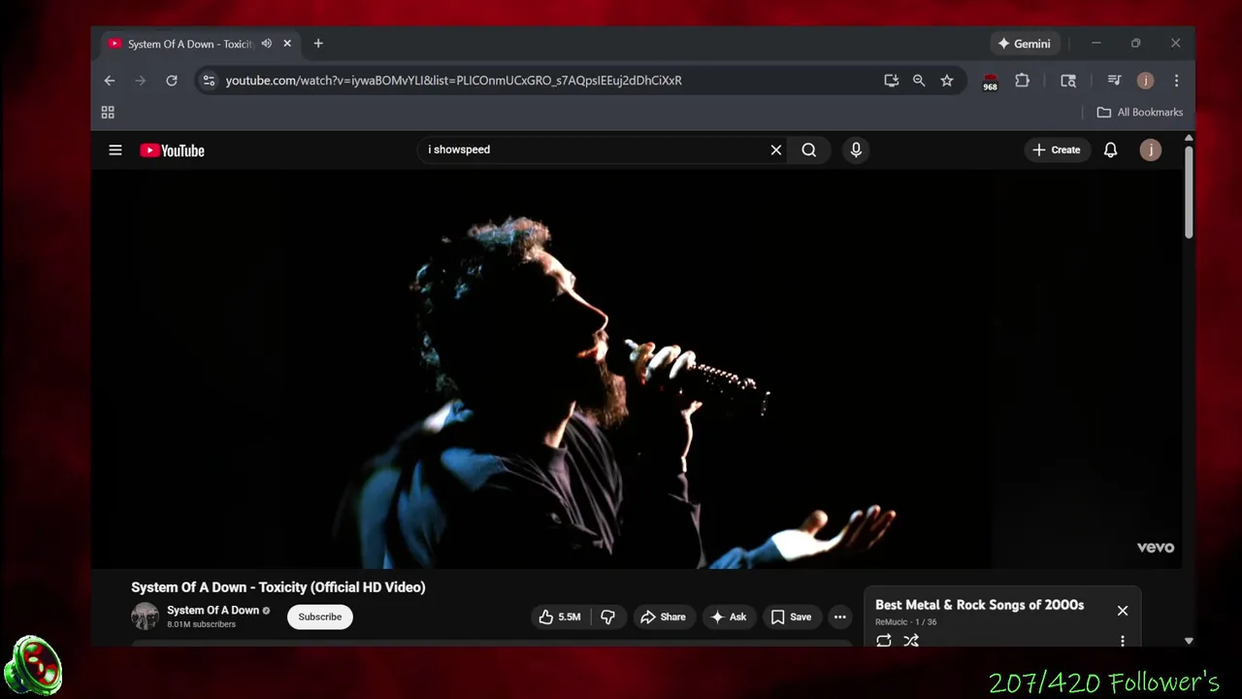Open more actions ellipsis under video
Screen dimensions: 1242x699
coord(840,617)
